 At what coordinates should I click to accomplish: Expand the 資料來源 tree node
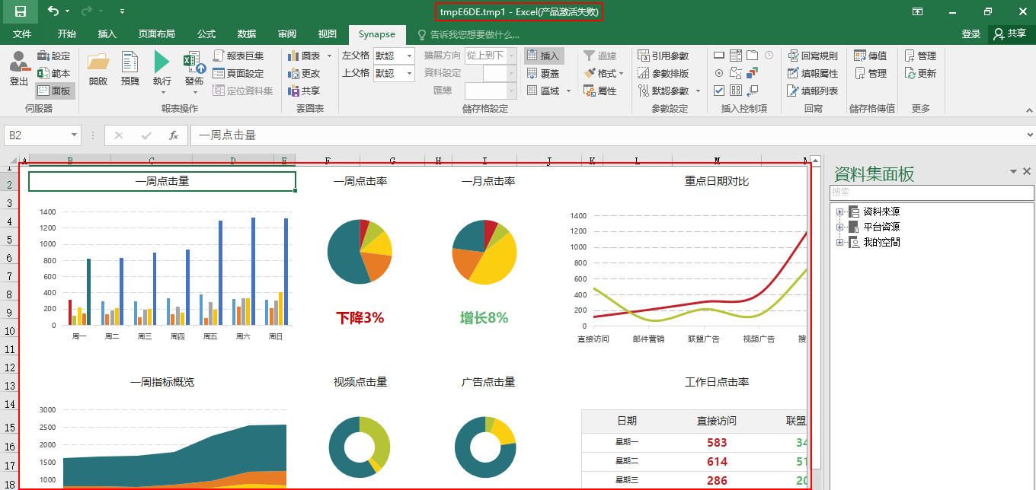tap(839, 212)
